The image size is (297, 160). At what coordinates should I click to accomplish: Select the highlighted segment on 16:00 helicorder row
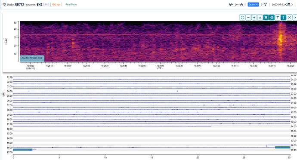(x=283, y=148)
